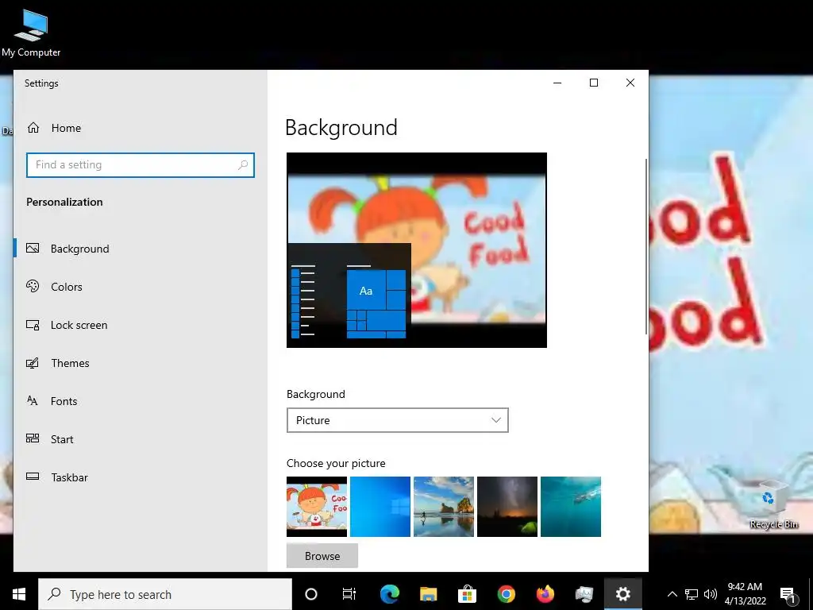
Task: Launch Microsoft Edge from the taskbar
Action: tap(389, 594)
